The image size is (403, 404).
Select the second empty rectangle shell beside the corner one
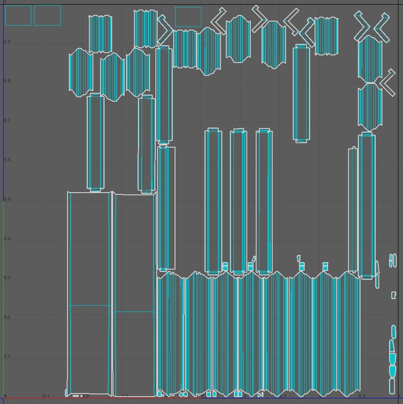[x=48, y=15]
